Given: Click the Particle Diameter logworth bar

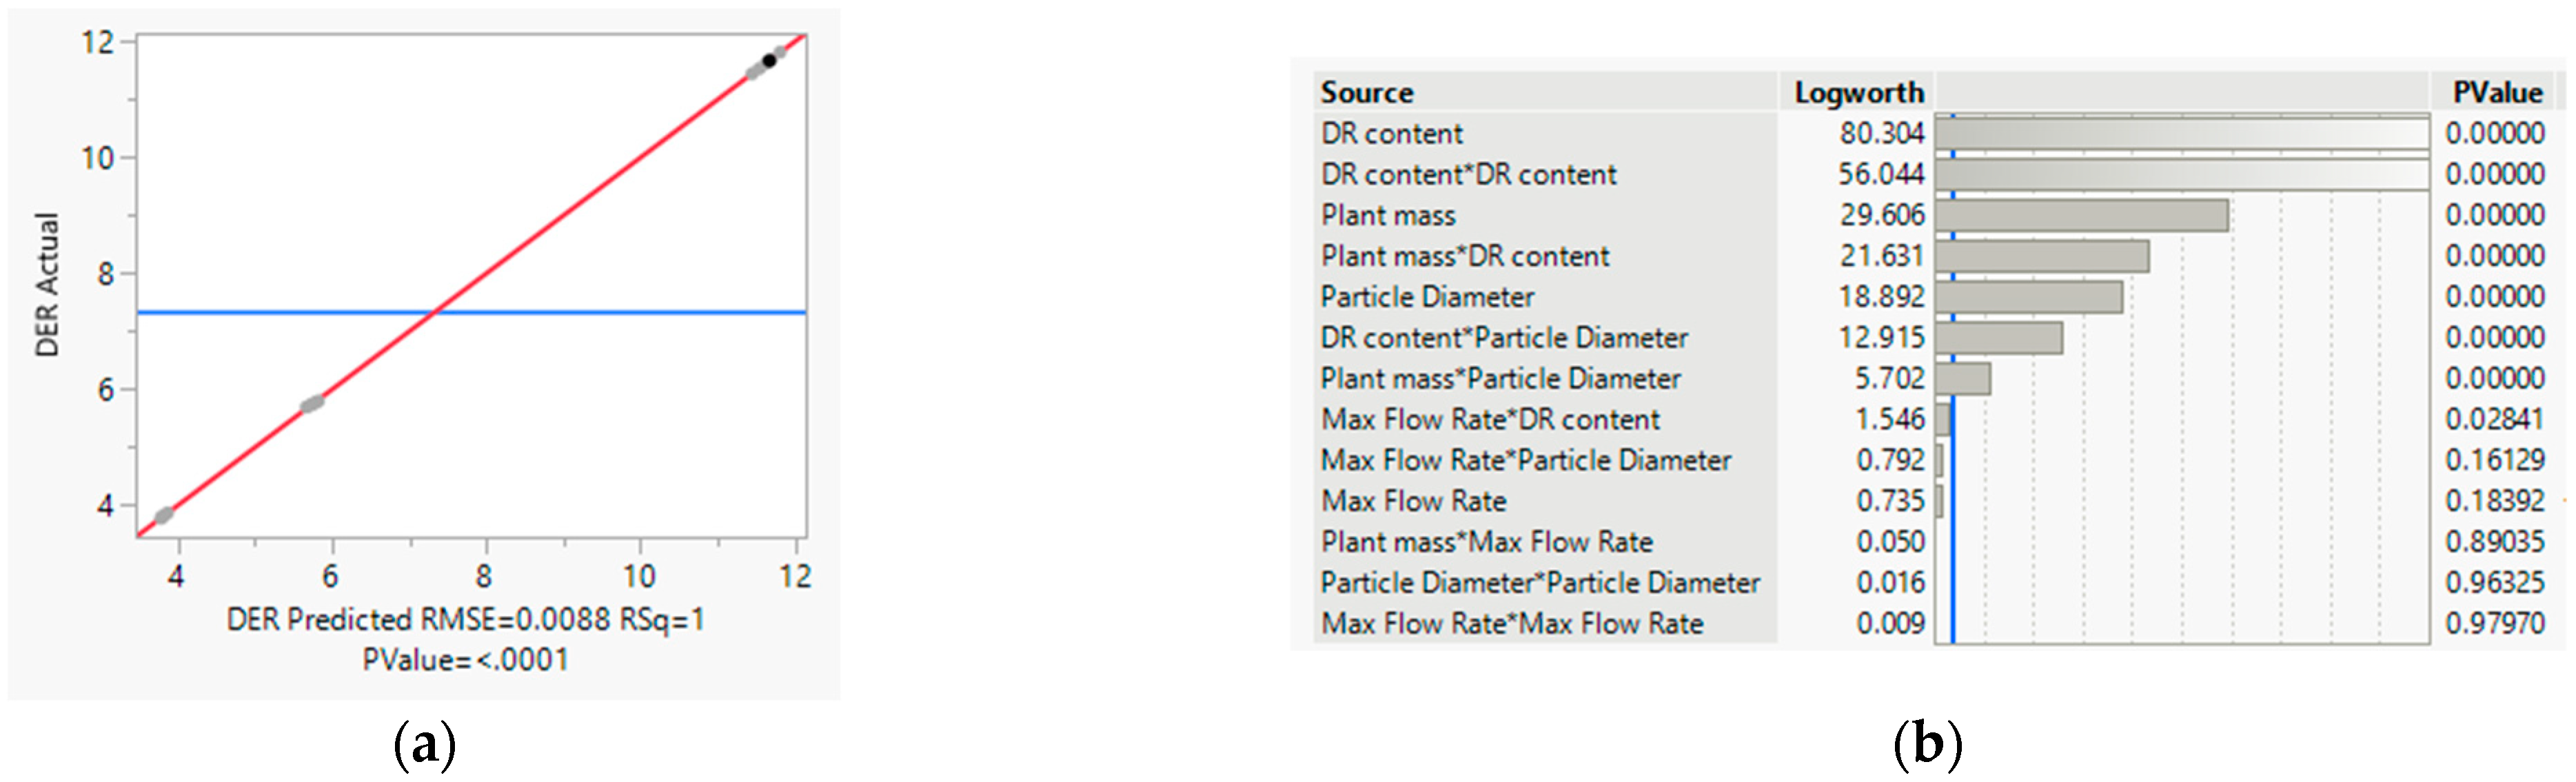Looking at the screenshot, I should (x=2028, y=297).
